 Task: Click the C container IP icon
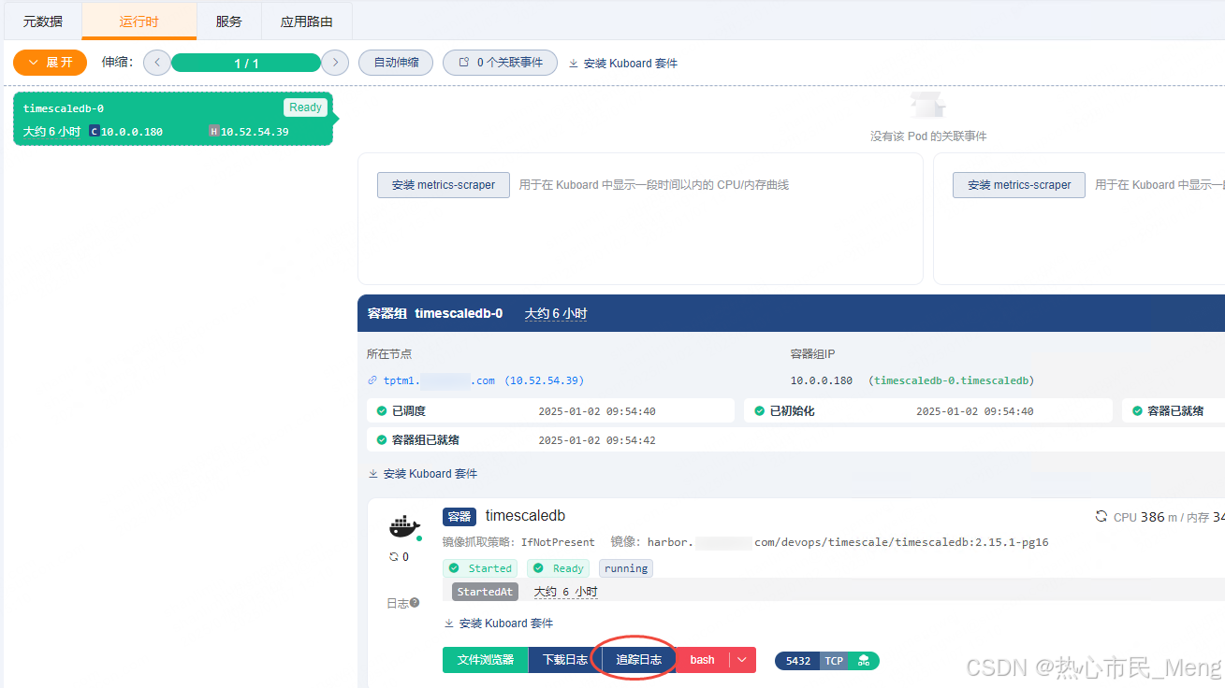pyautogui.click(x=94, y=132)
